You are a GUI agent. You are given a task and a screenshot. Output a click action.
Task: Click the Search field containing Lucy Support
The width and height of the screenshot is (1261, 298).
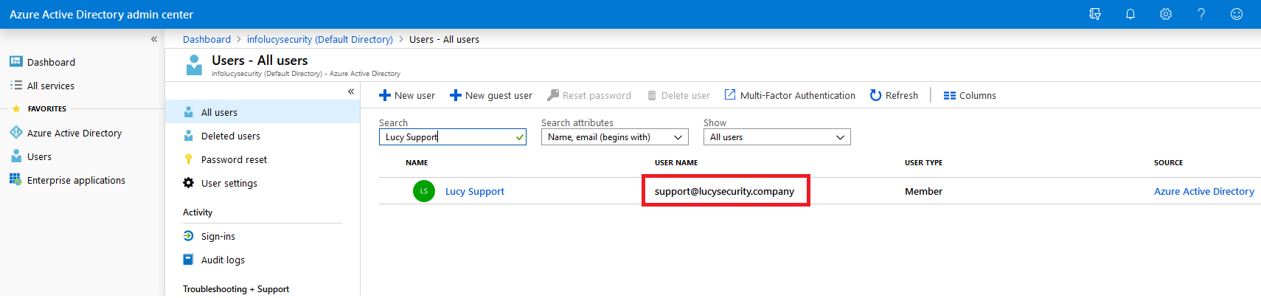coord(452,137)
